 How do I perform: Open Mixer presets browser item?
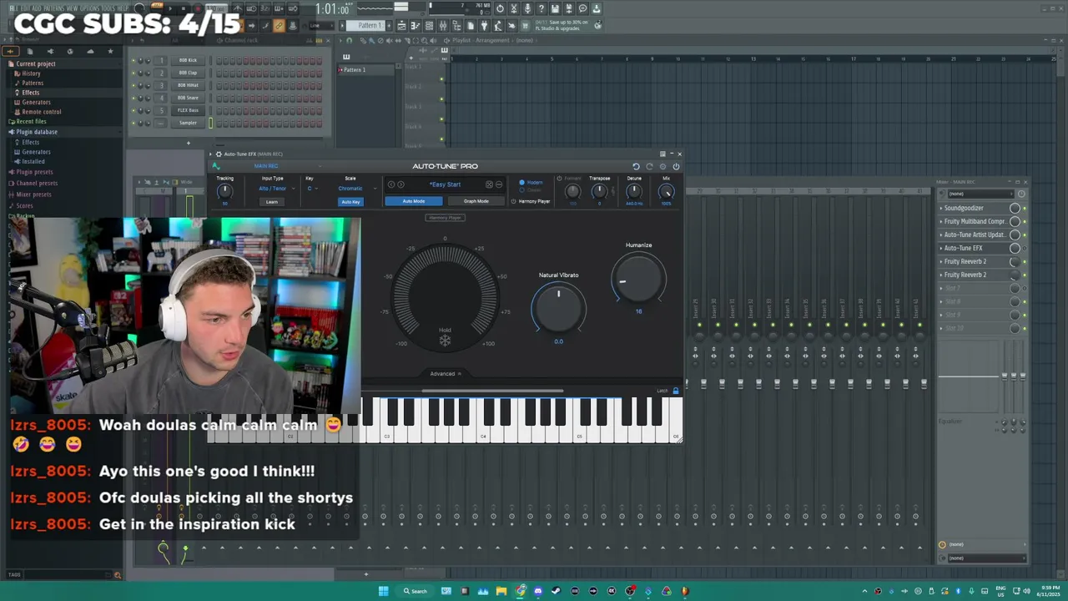click(x=33, y=194)
